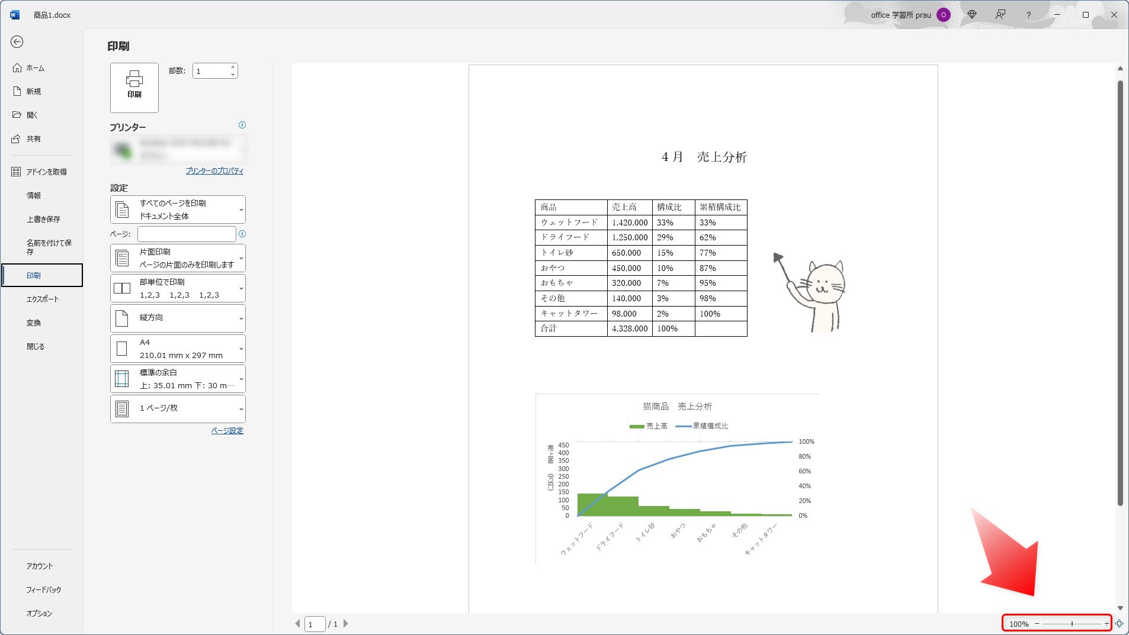Image resolution: width=1129 pixels, height=635 pixels.
Task: Open the 縦方向 orientation dropdown
Action: [x=178, y=318]
